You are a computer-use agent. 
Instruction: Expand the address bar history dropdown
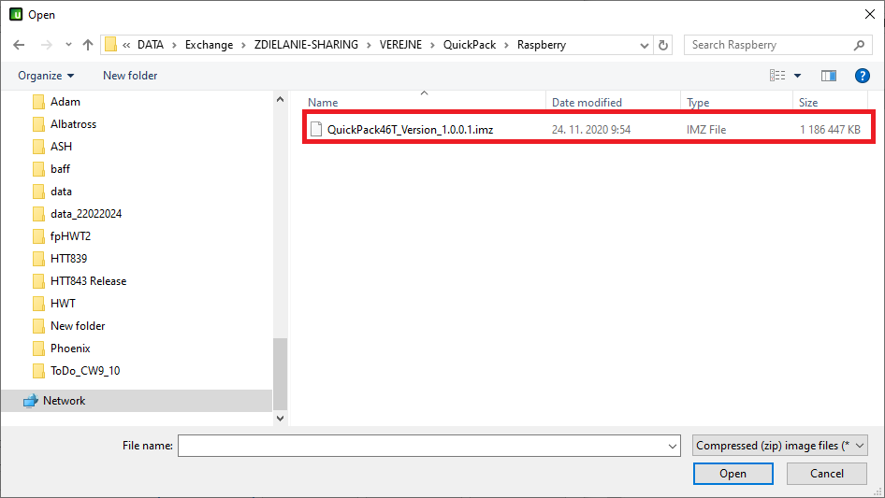[x=645, y=45]
